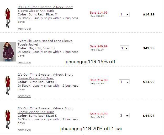Open quantity dropdown for Hydraulic Coat
This screenshot has width=164, height=135.
click(x=124, y=48)
